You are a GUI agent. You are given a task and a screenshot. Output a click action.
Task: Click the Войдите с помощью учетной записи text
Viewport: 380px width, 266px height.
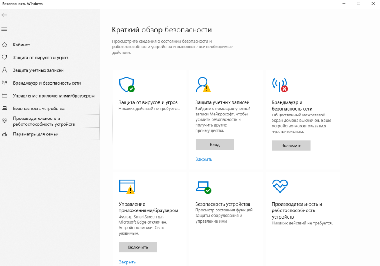point(223,120)
